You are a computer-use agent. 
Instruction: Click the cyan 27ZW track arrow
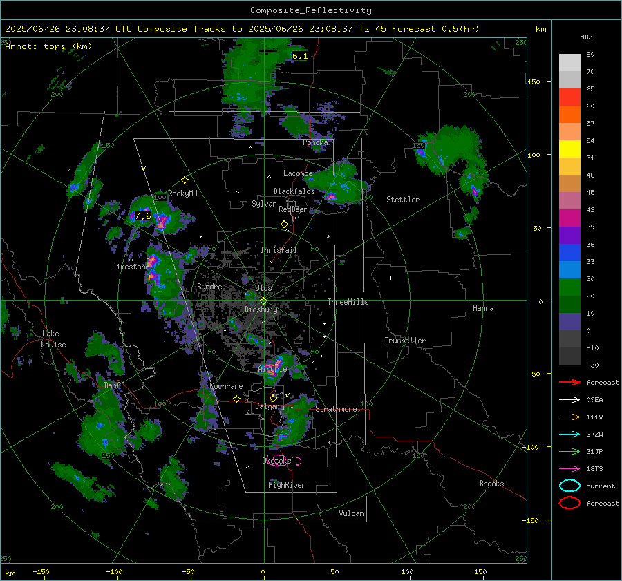[x=569, y=435]
